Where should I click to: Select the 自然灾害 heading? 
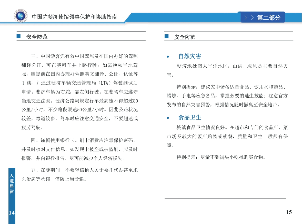[190, 56]
